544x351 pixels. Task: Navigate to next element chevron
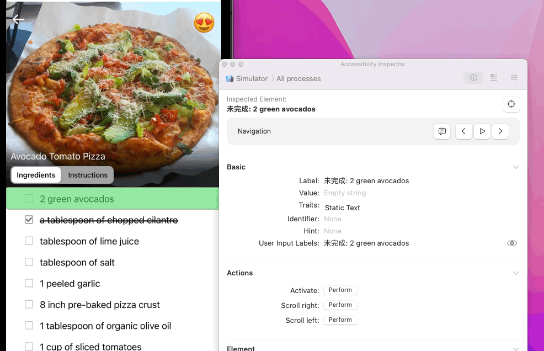point(500,131)
